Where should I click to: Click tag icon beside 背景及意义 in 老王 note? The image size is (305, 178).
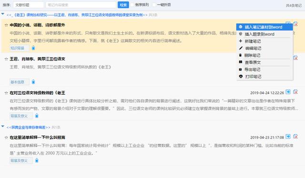click(37, 116)
